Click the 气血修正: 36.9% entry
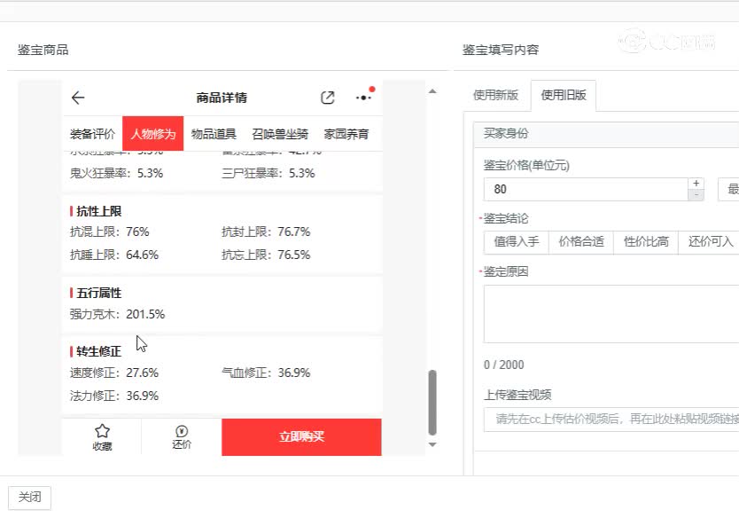Viewport: 739px width, 518px height. point(266,373)
